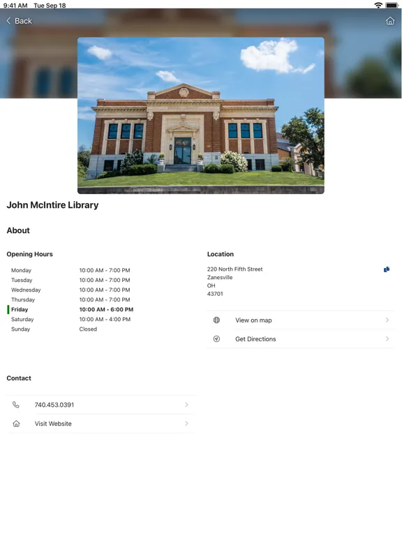Viewport: 402px width, 536px height.
Task: Tap the 9:41 AM clock in status bar
Action: 15,6
